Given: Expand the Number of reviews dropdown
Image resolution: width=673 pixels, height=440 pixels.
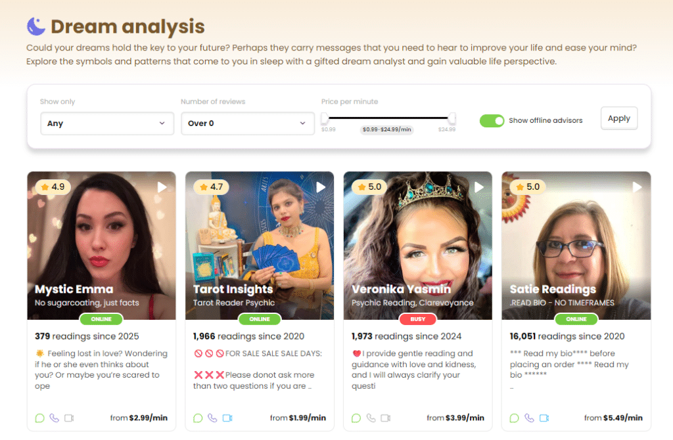Looking at the screenshot, I should [x=248, y=123].
